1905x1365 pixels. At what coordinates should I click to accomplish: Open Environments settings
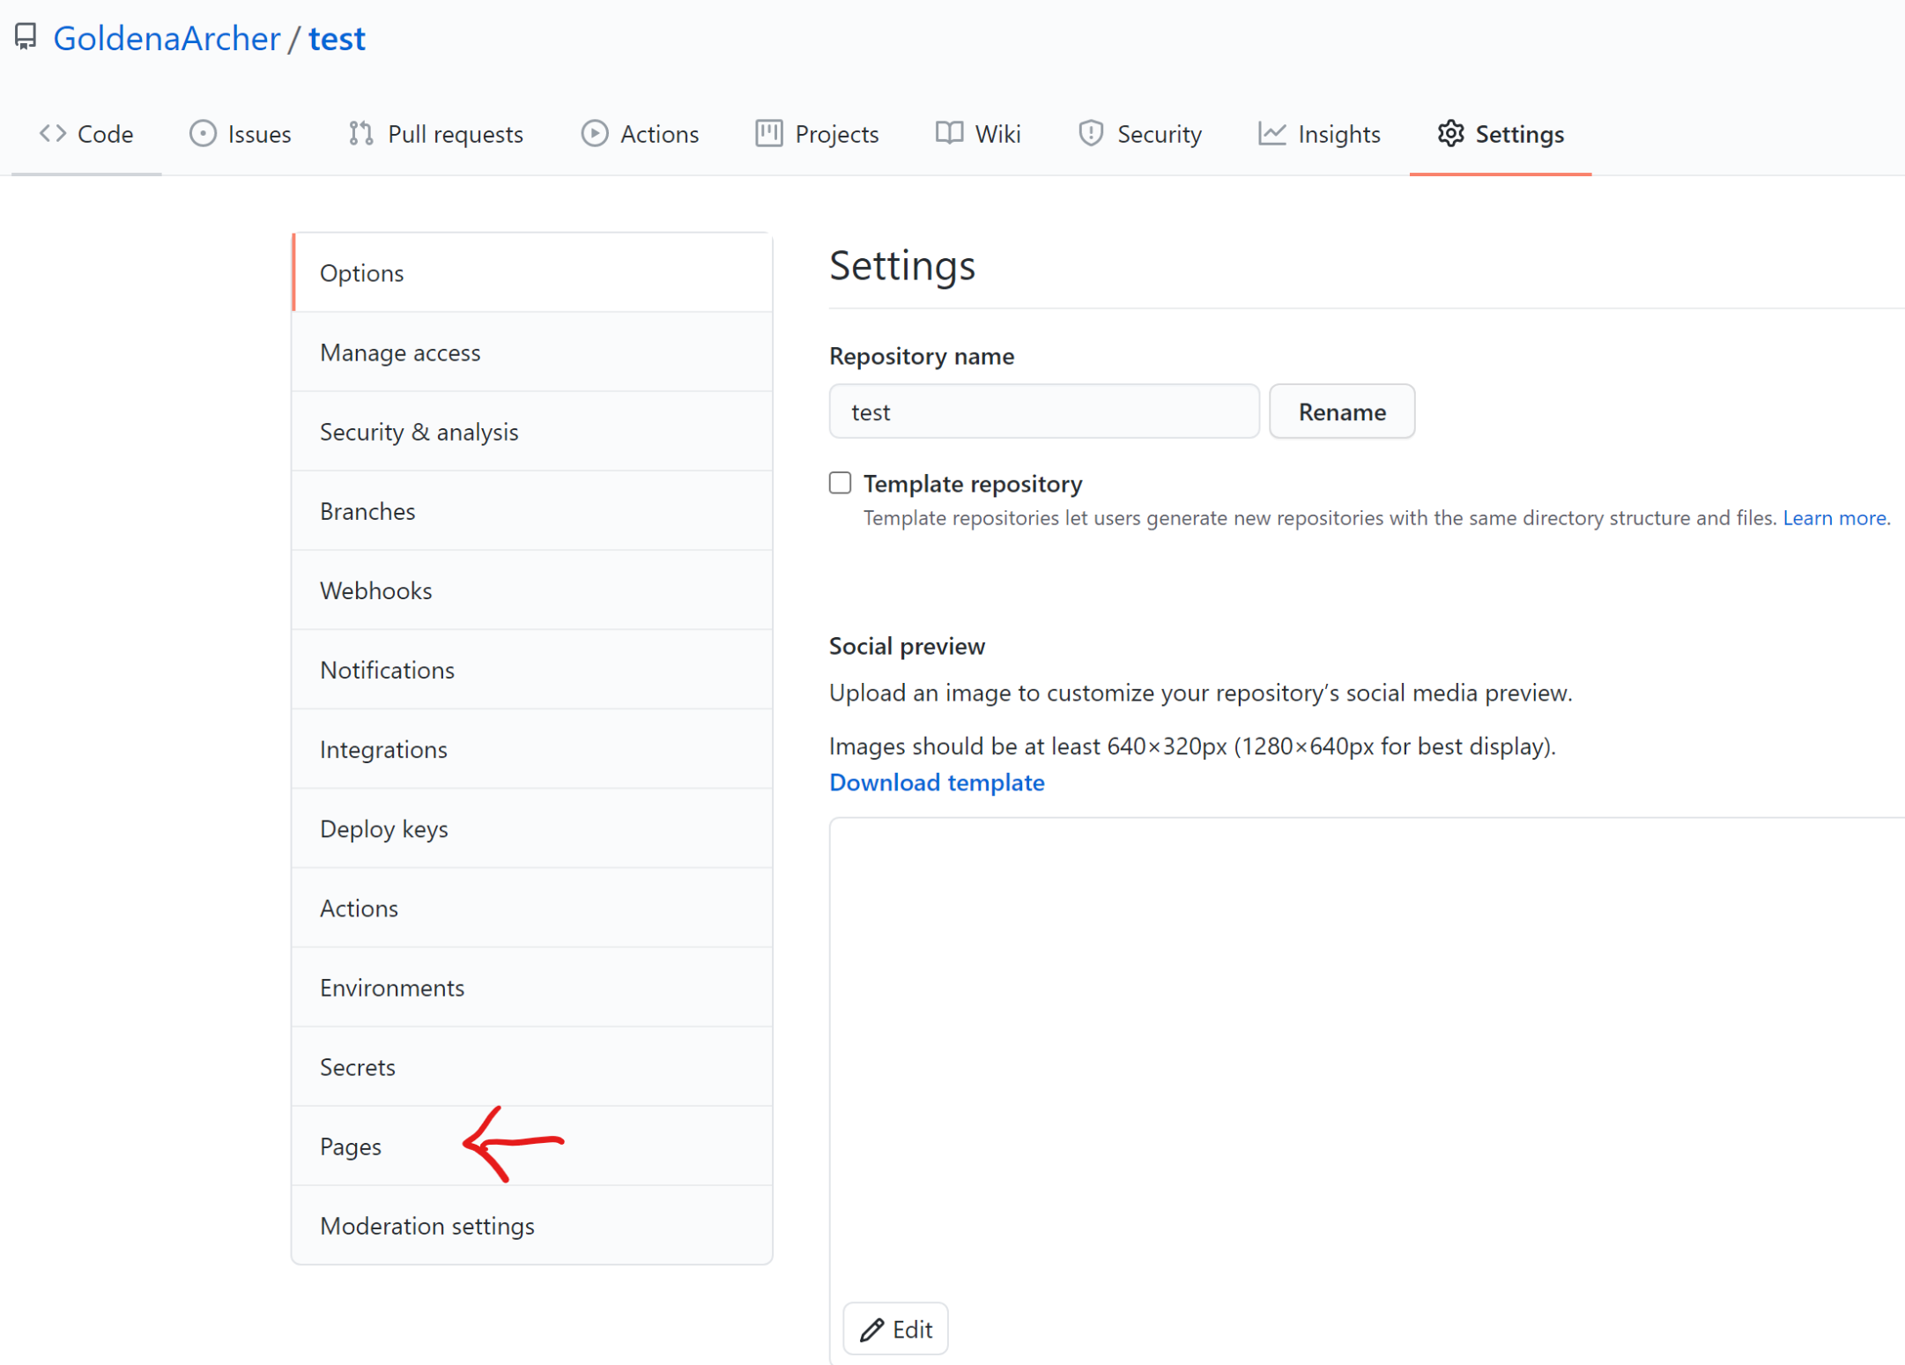tap(532, 987)
